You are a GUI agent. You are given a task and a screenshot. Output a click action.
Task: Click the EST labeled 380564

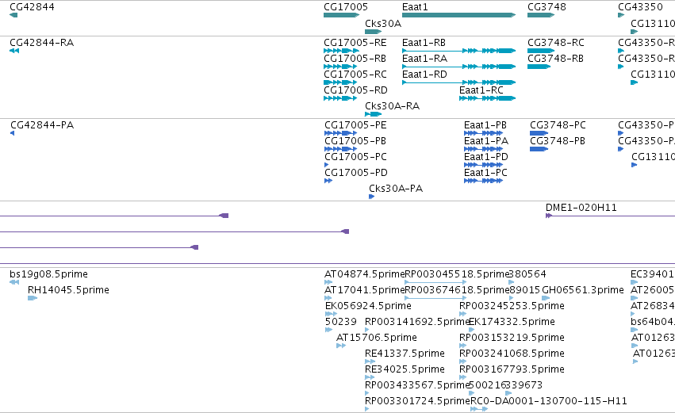527,274
